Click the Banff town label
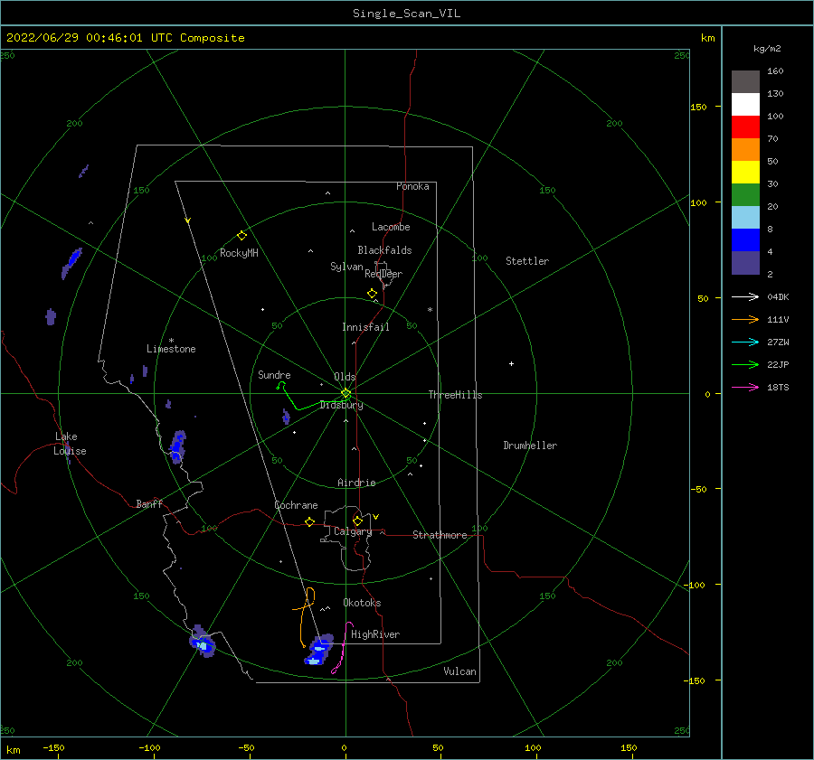This screenshot has height=760, width=814. [149, 503]
